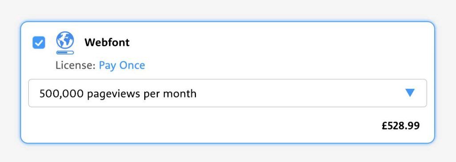Click the world globe graphic

pyautogui.click(x=65, y=40)
